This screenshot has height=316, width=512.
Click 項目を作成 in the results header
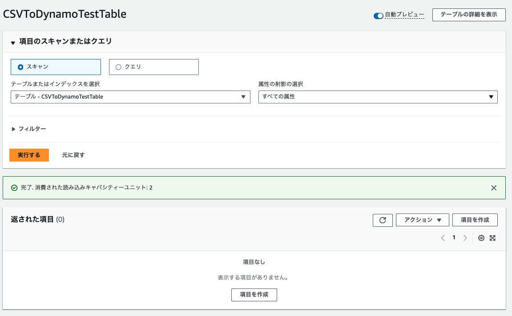pyautogui.click(x=475, y=220)
